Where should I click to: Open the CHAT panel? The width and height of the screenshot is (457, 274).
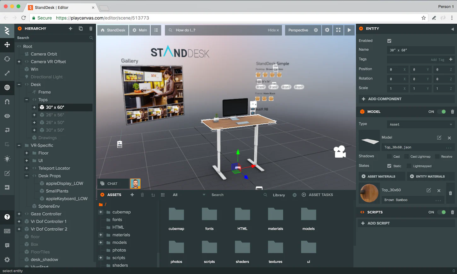113,183
